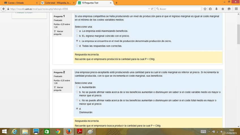Switch to Coste total - Wikipedia tab
The image size is (240, 135).
[58, 3]
